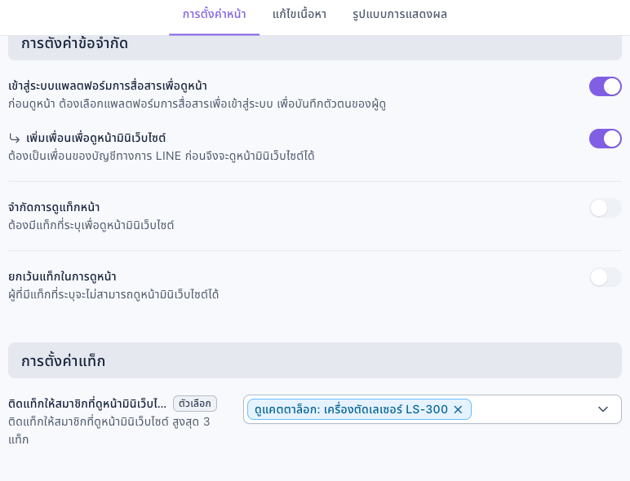This screenshot has width=630, height=481.
Task: Open the รูปแบบการแสดงผล tab
Action: pos(400,15)
